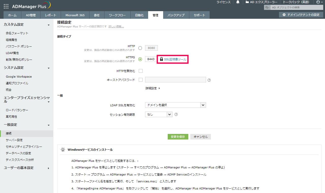The image size is (325, 193).
Task: Click the 詳しい情報 link
Action: click(116, 26)
